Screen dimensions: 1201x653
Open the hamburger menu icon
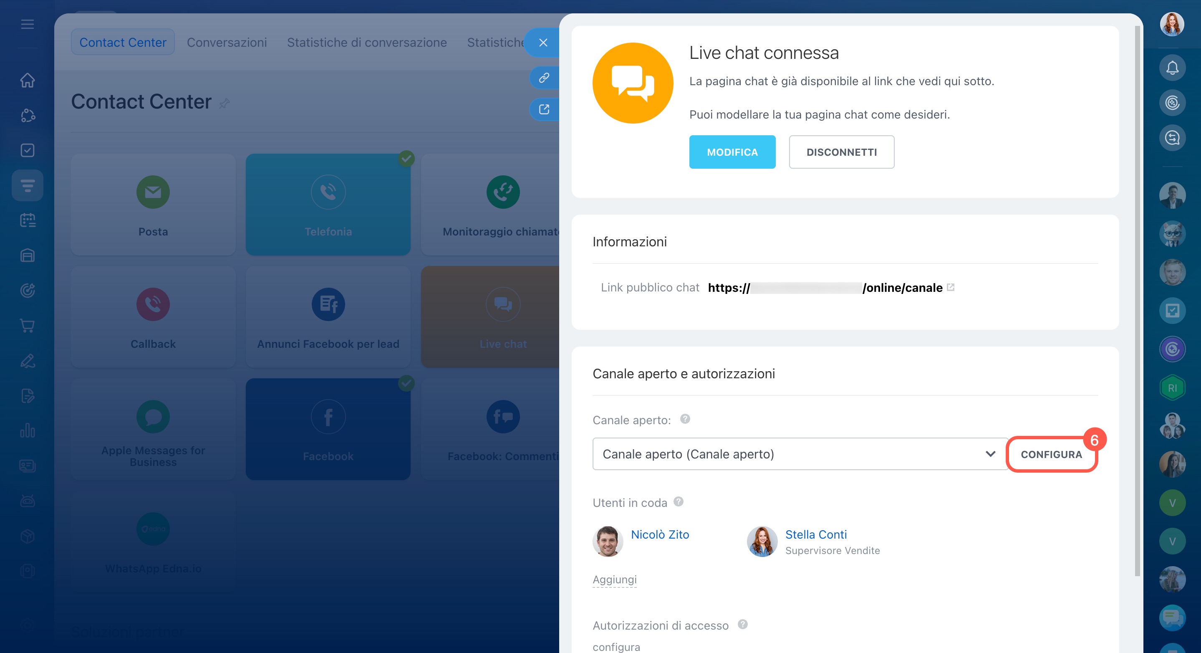(x=28, y=24)
